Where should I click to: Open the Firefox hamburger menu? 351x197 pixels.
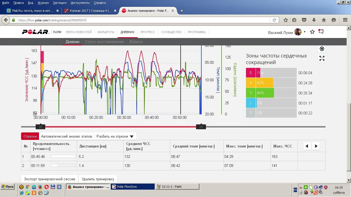tap(345, 20)
